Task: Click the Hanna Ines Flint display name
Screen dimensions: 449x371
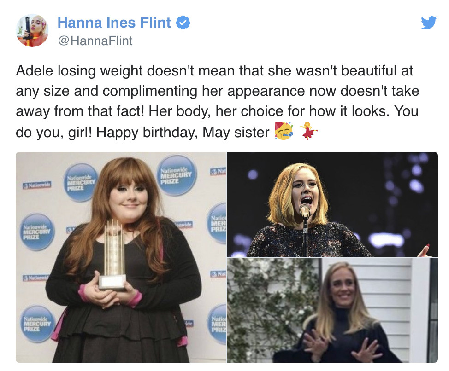Action: click(114, 23)
